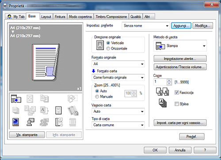Click the greyed scattered multiple pages icon
Viewport: 221px width, 160px height.
pos(30,110)
